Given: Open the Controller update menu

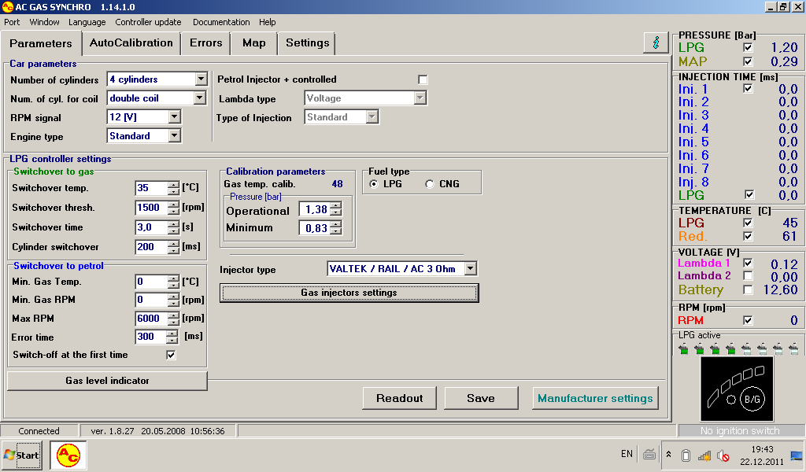Looking at the screenshot, I should pyautogui.click(x=148, y=22).
